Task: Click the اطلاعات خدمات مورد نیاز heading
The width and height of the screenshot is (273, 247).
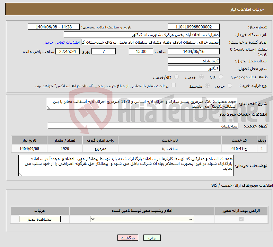Action: pos(243,114)
